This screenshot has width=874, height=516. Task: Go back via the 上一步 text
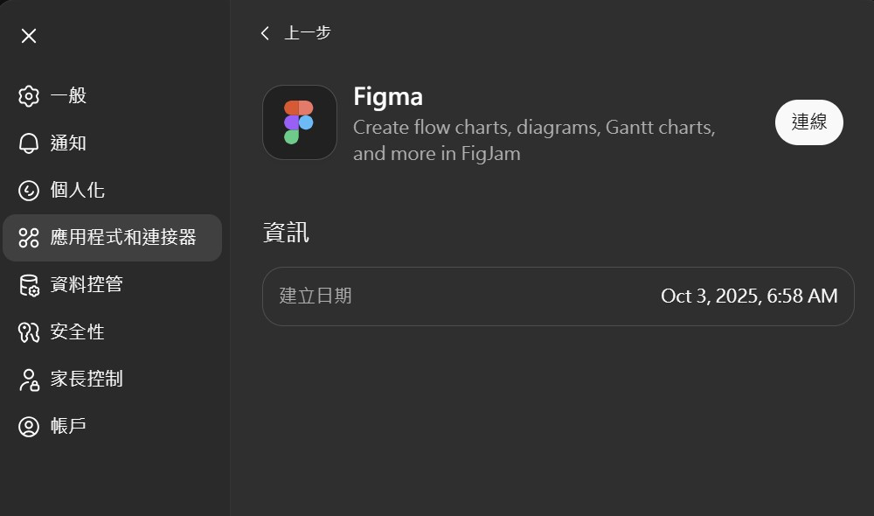coord(308,33)
